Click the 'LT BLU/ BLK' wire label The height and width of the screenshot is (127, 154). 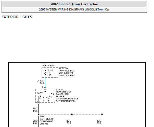coord(41,82)
